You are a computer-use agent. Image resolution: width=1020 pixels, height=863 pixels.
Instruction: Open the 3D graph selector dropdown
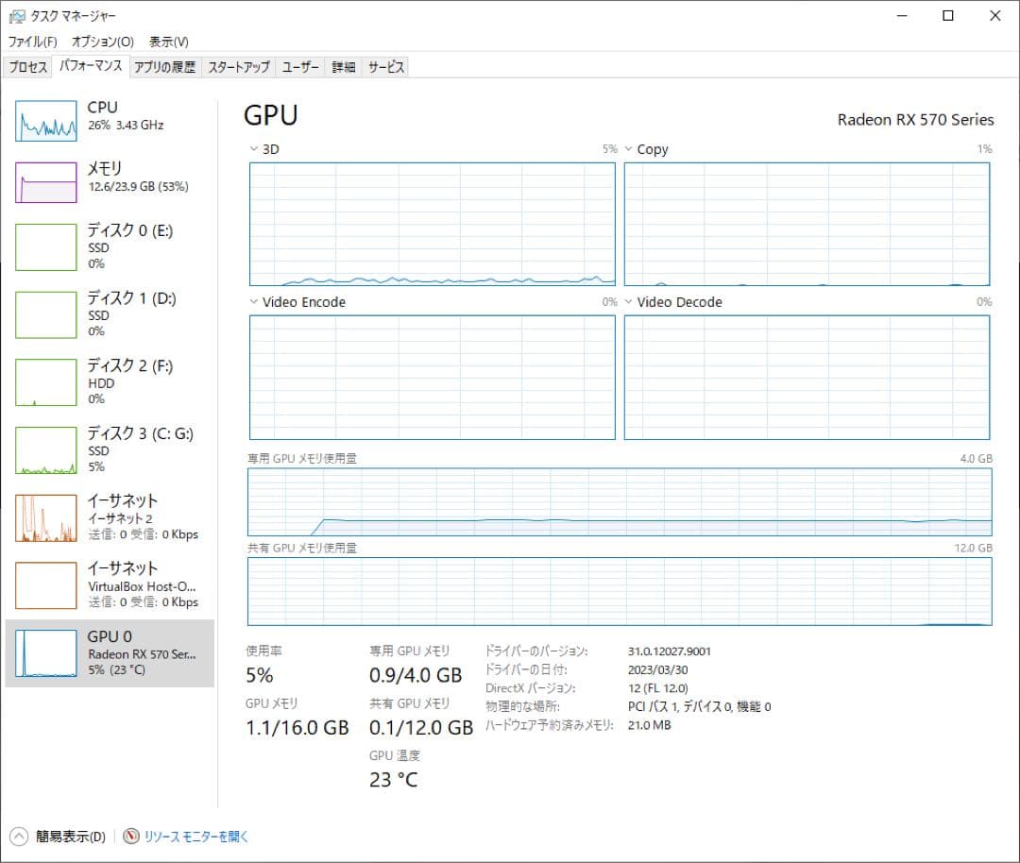pos(254,148)
